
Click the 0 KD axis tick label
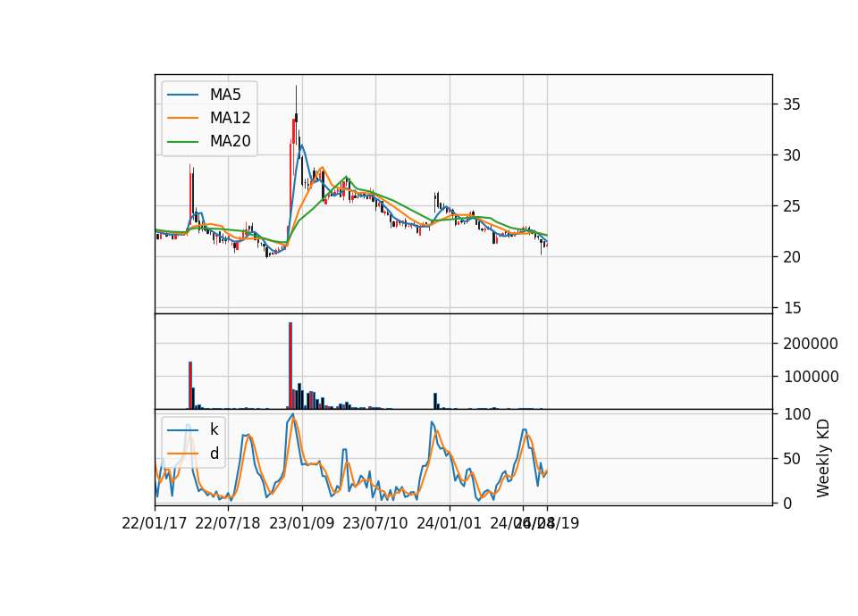787,504
